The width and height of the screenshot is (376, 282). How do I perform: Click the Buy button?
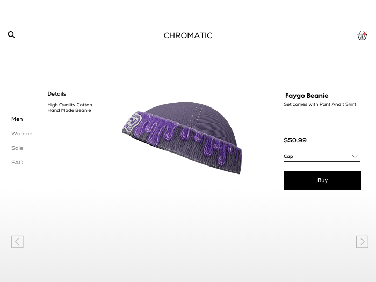click(x=322, y=180)
